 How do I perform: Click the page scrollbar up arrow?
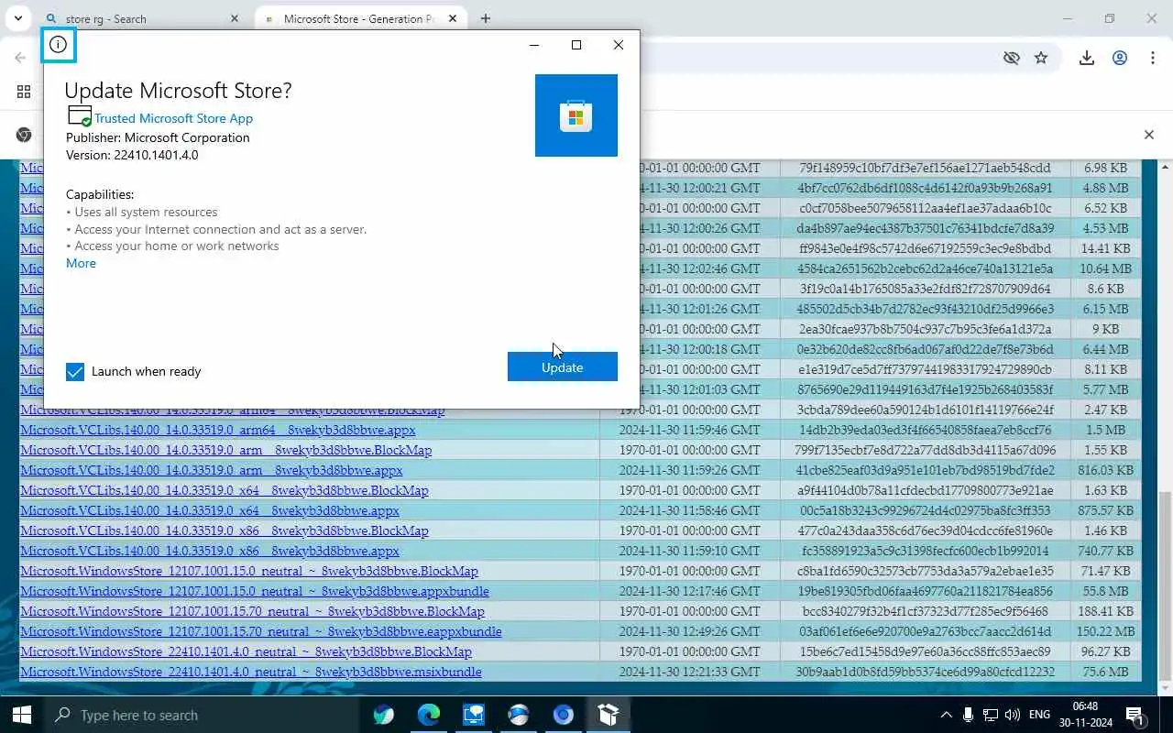coord(1166,167)
